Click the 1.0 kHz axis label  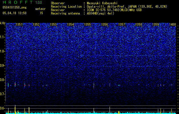[3, 51]
